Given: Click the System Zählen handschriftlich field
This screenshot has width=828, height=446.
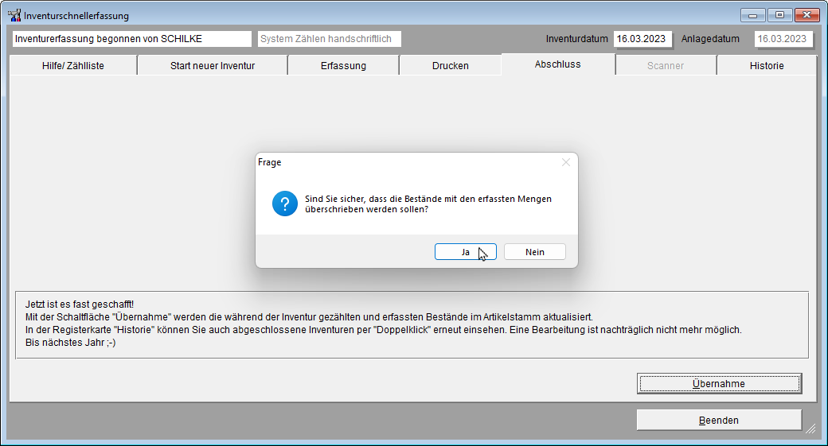Looking at the screenshot, I should [x=330, y=39].
